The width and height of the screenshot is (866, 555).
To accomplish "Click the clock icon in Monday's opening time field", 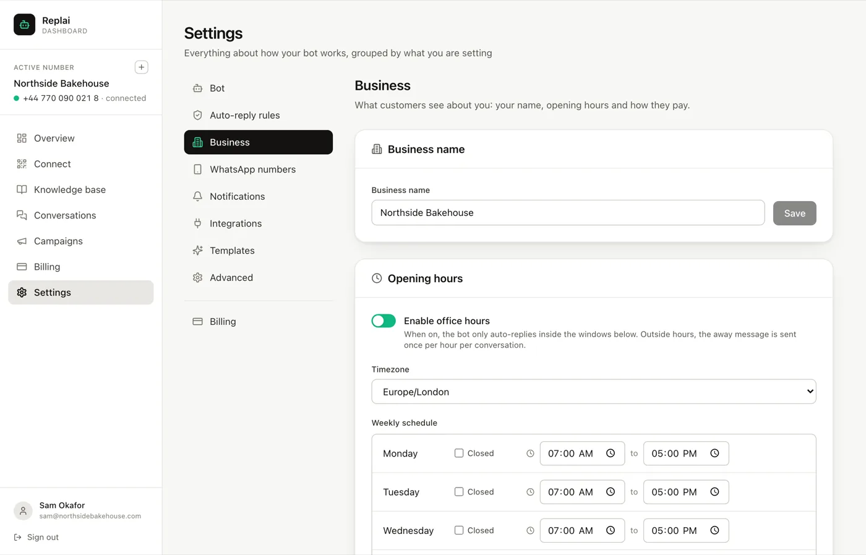I will click(x=611, y=454).
